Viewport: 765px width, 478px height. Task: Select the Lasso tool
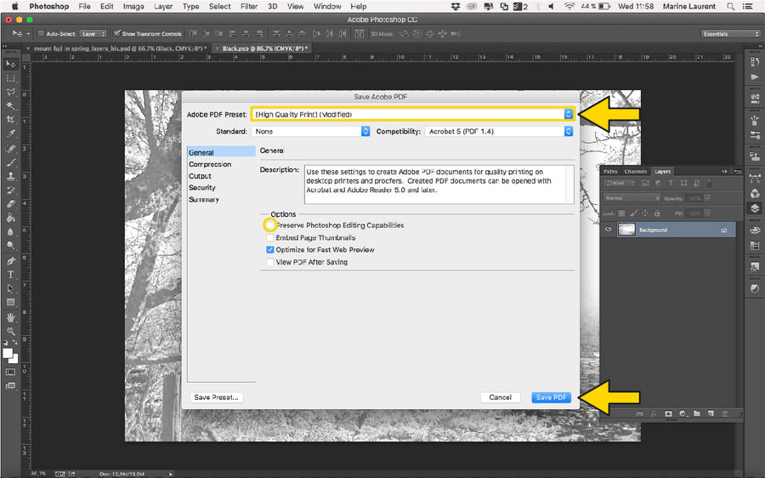(10, 92)
